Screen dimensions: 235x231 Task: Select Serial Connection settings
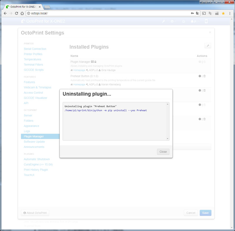(35, 49)
